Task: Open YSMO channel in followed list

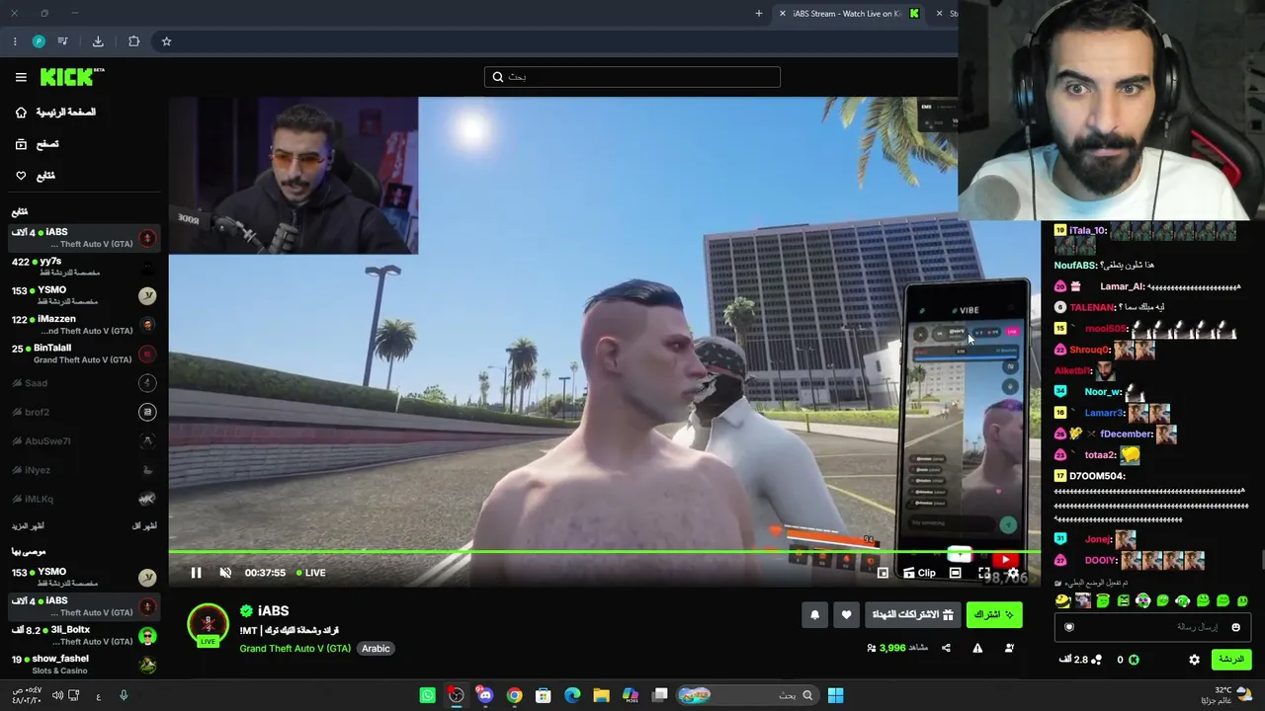Action: pyautogui.click(x=83, y=295)
